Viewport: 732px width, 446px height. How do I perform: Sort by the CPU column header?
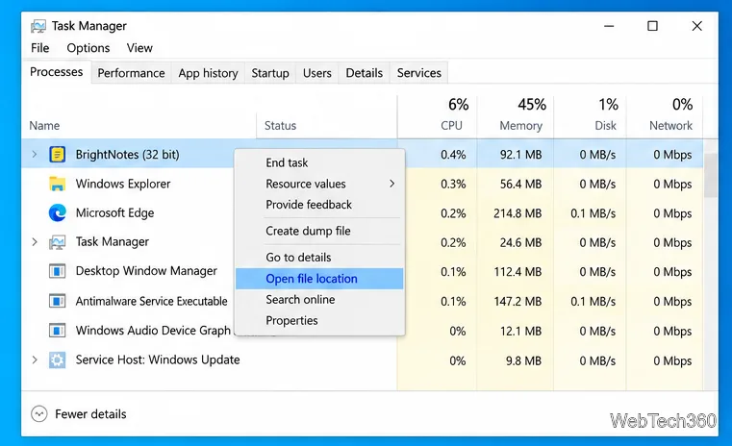[x=451, y=126]
